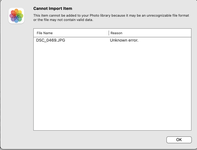Click the "Cannot Import Item" heading
The height and width of the screenshot is (150, 197).
point(52,9)
